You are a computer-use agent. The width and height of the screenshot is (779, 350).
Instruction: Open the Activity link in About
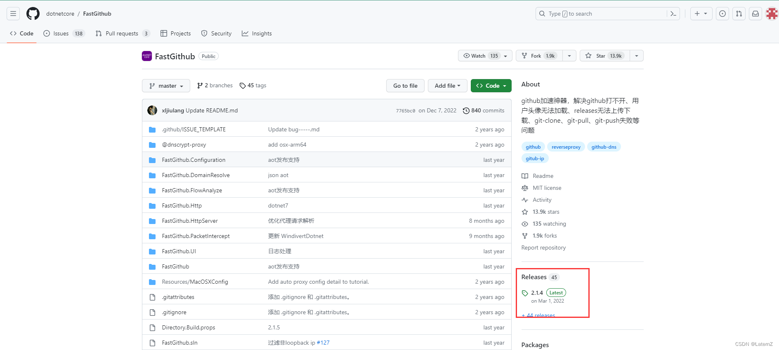click(536, 200)
